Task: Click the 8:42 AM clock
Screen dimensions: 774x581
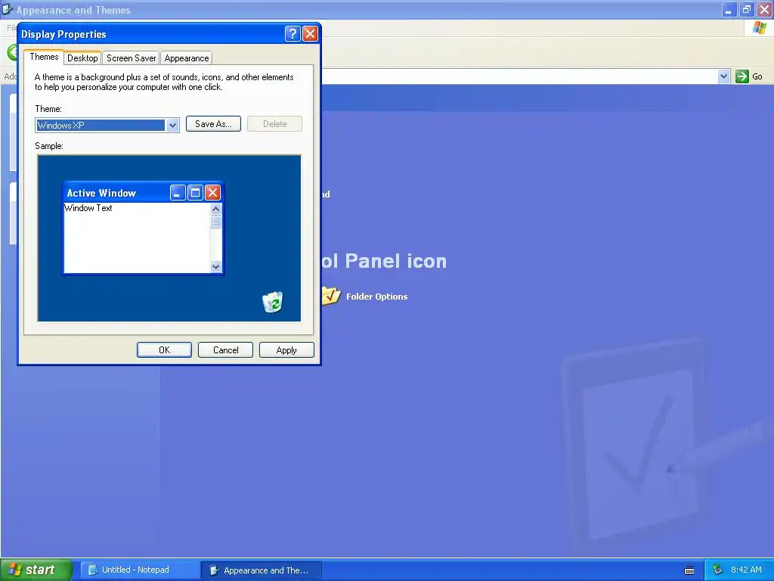Action: [x=746, y=570]
